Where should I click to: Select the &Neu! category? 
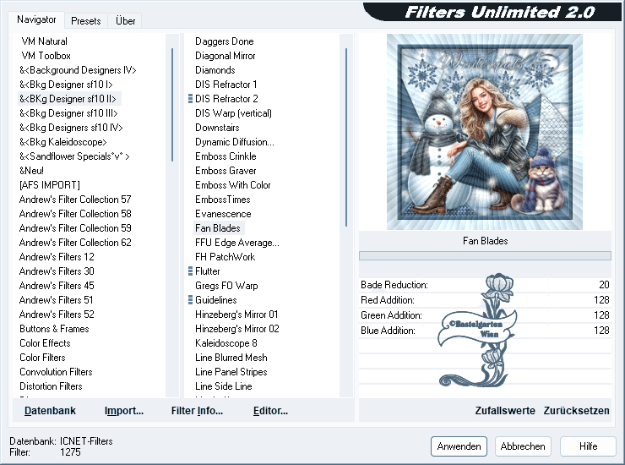click(31, 171)
